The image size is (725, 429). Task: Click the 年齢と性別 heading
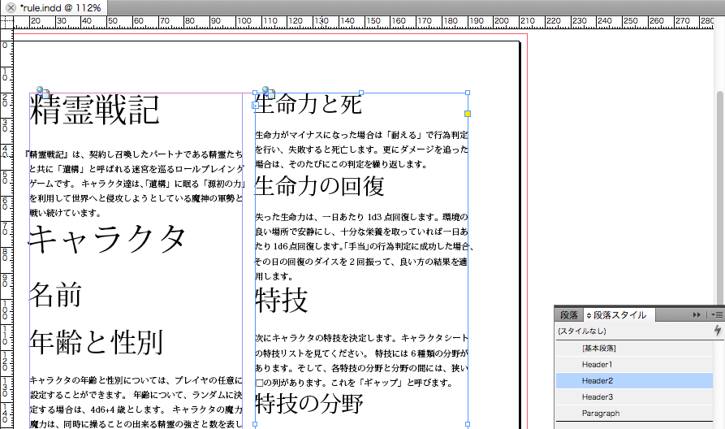97,342
